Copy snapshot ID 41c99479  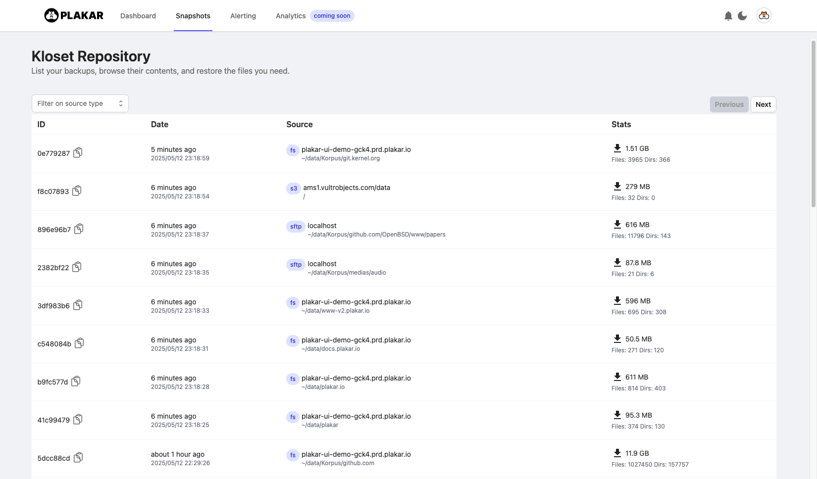point(78,420)
